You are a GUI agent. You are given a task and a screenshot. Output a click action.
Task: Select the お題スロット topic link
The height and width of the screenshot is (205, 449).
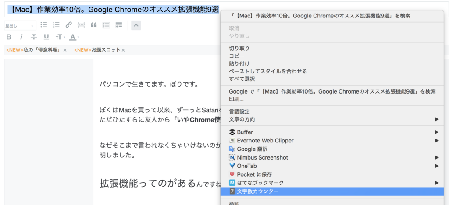coord(97,50)
